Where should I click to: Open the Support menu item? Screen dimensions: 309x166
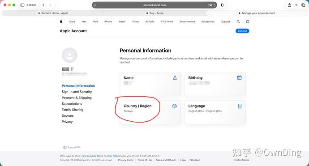click(225, 21)
